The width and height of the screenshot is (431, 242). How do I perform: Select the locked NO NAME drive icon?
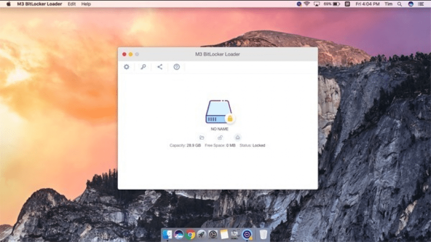click(219, 112)
